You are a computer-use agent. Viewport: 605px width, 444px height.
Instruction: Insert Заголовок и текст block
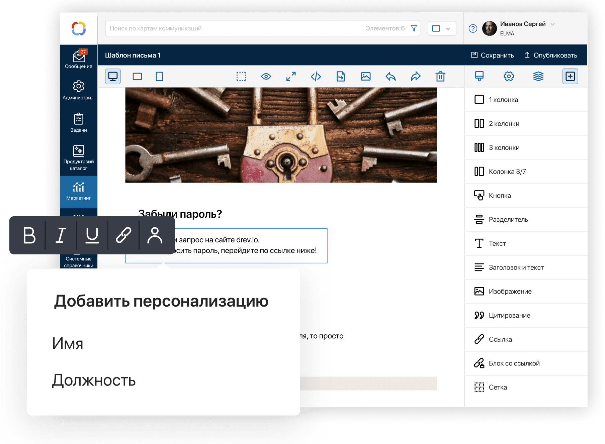526,267
